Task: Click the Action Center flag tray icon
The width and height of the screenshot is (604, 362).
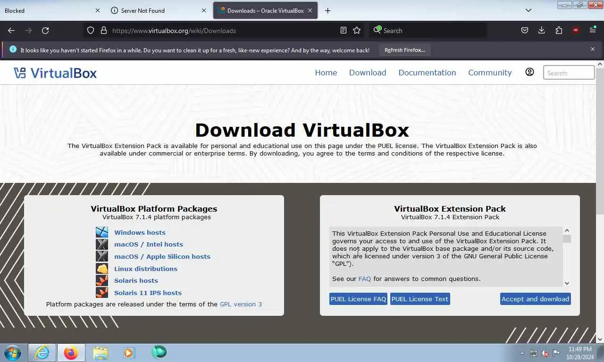Action: pyautogui.click(x=556, y=353)
